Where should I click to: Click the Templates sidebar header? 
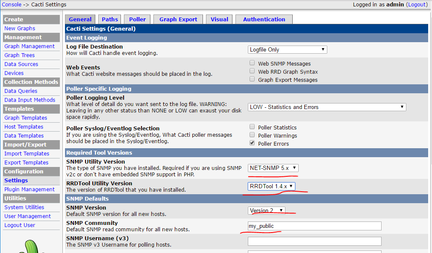pyautogui.click(x=32, y=109)
